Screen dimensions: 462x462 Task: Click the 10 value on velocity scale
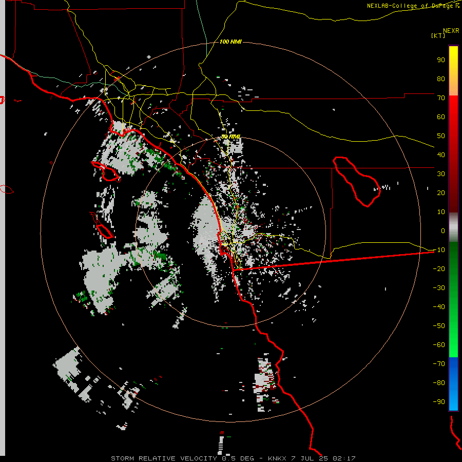(441, 212)
